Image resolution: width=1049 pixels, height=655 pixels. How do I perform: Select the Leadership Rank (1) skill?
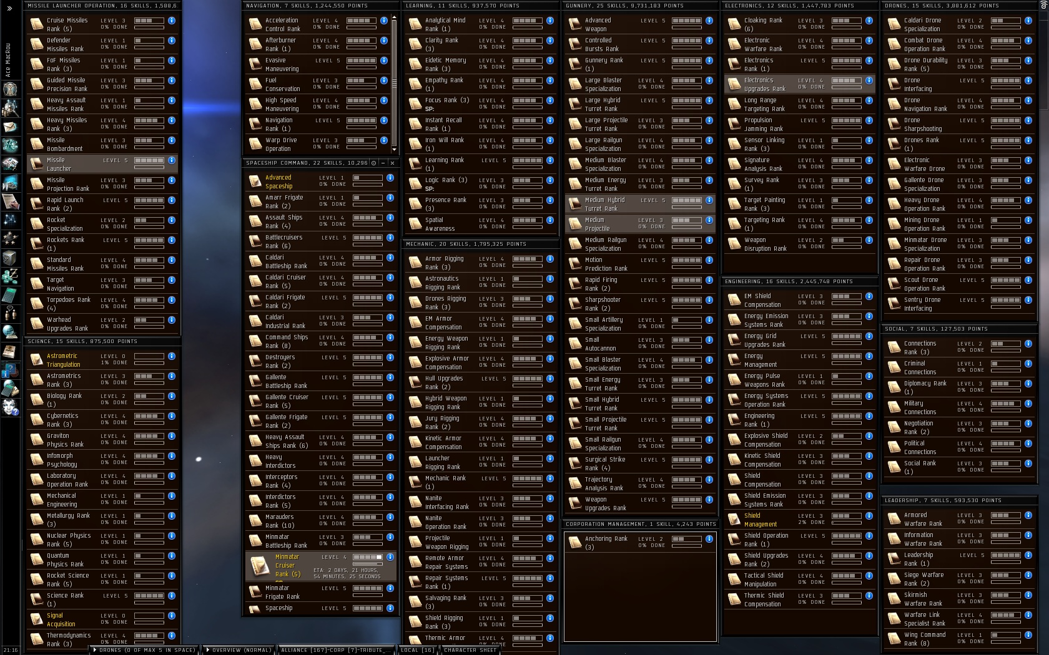[958, 559]
